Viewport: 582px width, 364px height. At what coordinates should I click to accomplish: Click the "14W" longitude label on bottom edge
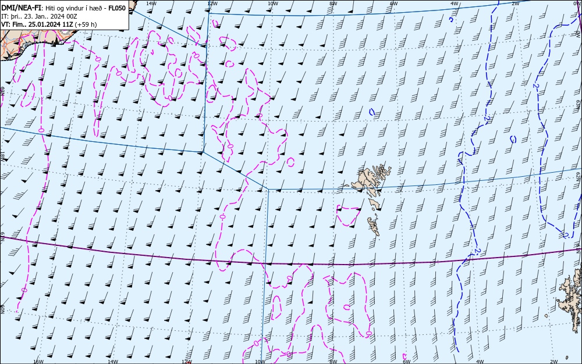click(113, 362)
